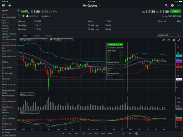183x137 pixels.
Task: Expand chart to full screen
Action: point(179,40)
